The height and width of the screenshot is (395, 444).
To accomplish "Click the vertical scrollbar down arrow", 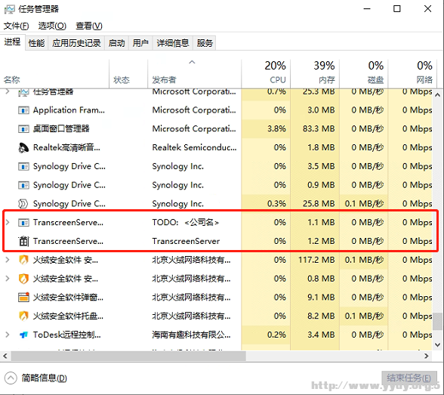I will coord(437,345).
